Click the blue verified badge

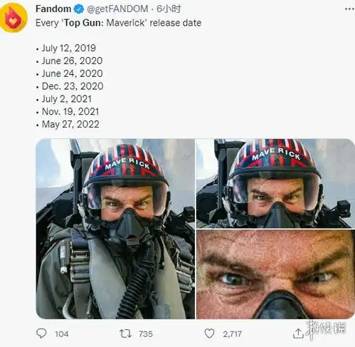[79, 9]
